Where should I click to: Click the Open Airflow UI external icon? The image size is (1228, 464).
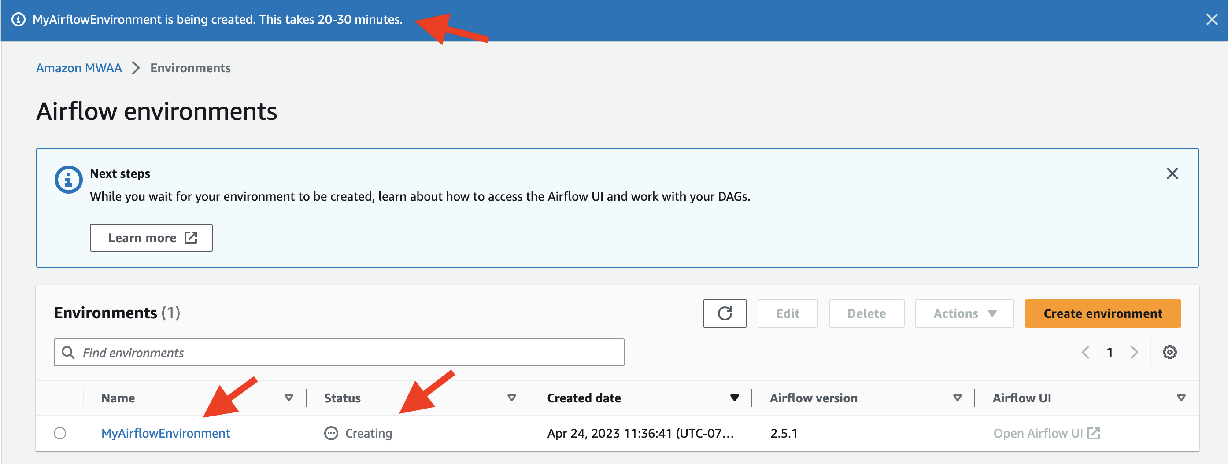(x=1094, y=433)
